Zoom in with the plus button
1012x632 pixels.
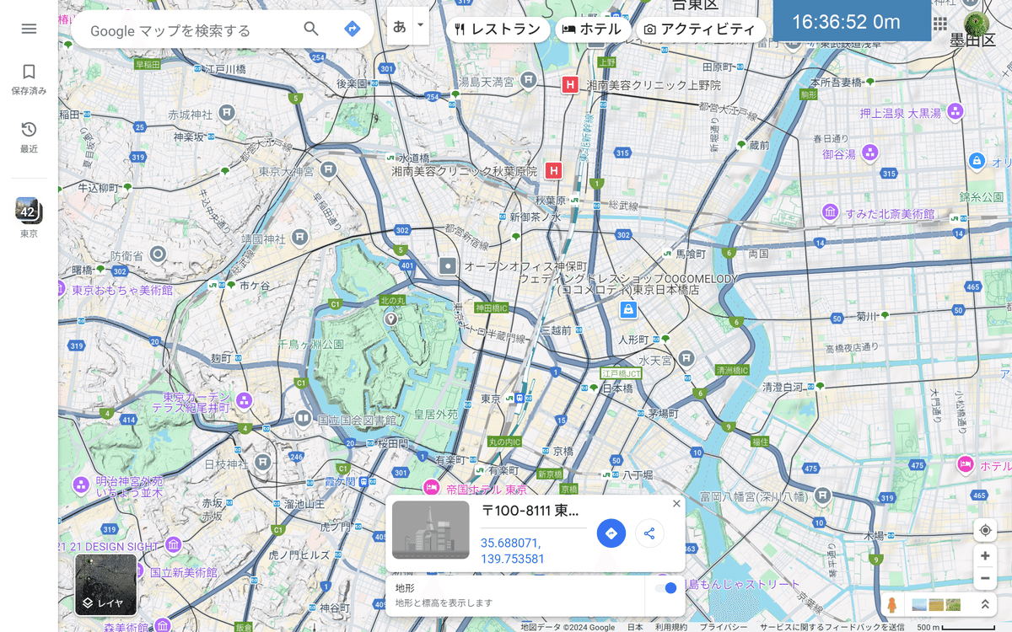pos(985,556)
